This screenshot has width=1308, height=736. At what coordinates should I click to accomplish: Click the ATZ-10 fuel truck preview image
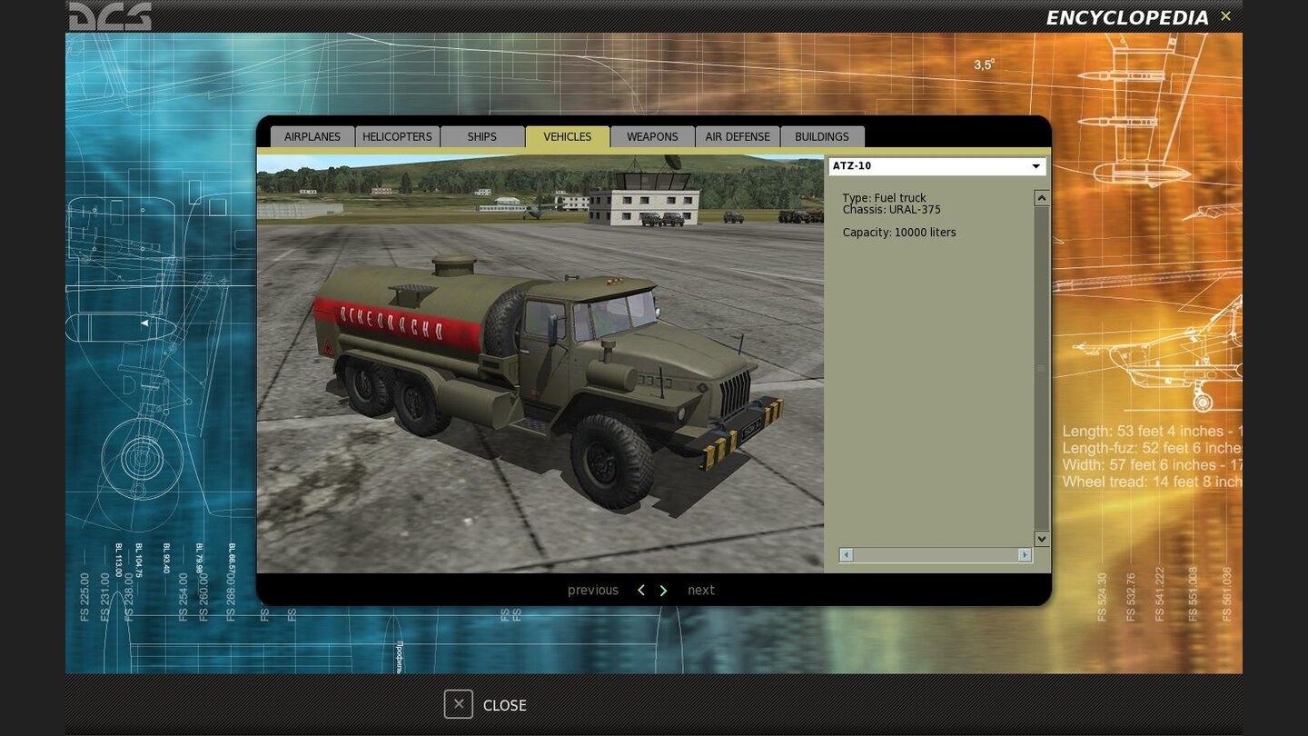coord(540,363)
